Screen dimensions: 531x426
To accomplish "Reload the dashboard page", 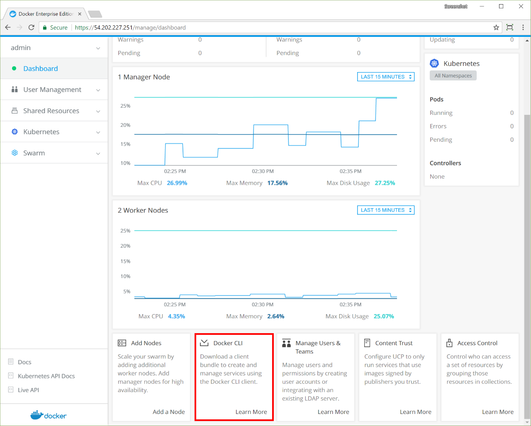I will click(x=31, y=27).
